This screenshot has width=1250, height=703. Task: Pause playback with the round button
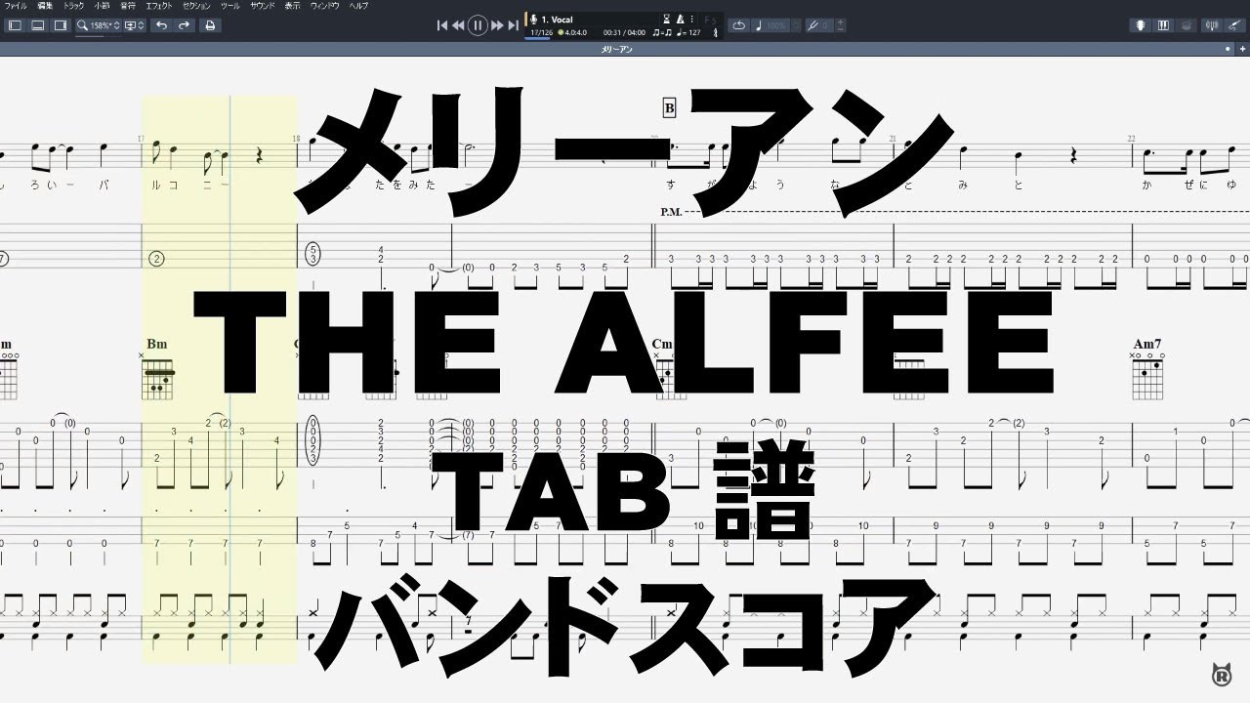pos(478,25)
